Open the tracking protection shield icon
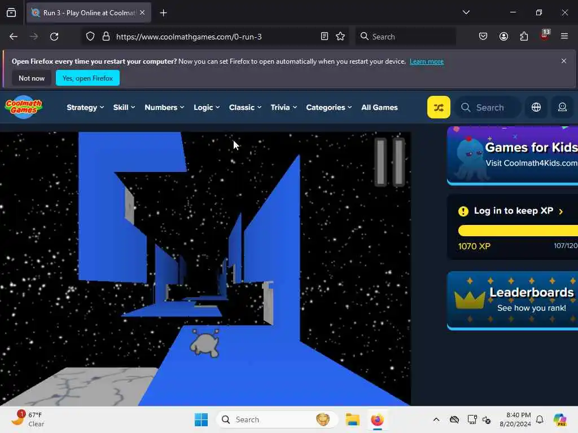Viewport: 578px width, 433px height. (90, 37)
